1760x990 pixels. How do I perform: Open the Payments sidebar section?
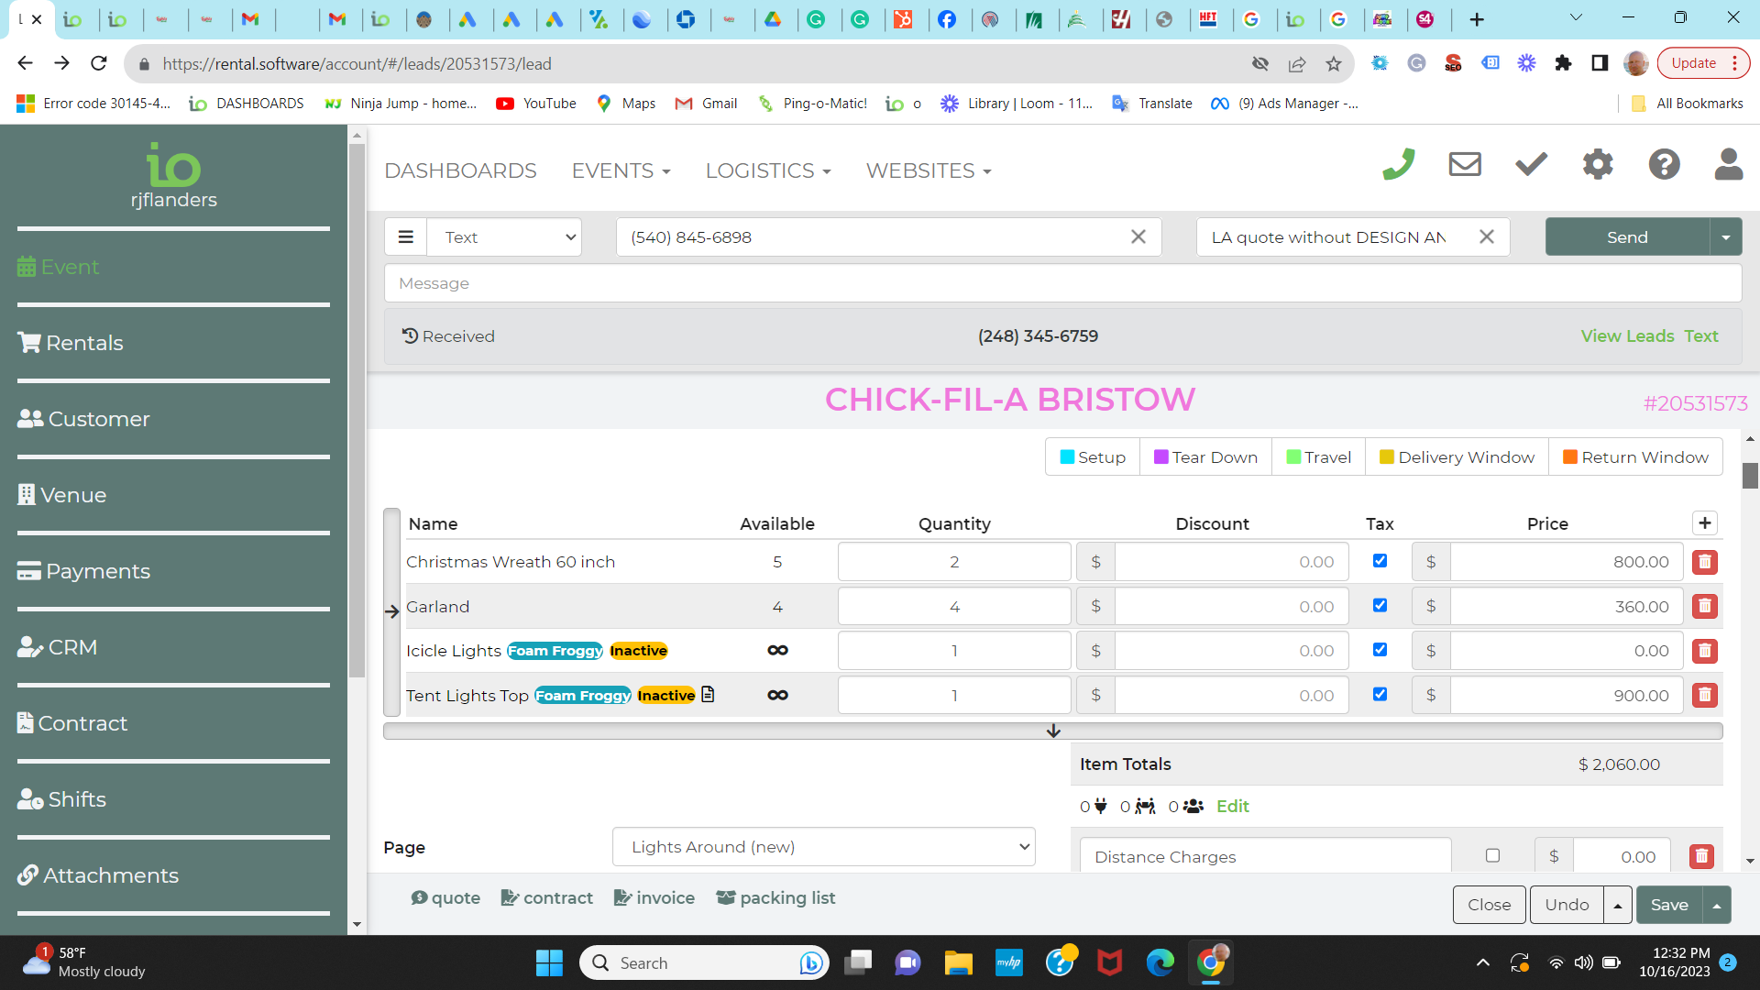point(97,571)
